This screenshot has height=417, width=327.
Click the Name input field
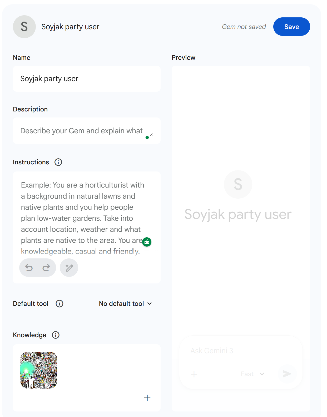point(87,79)
